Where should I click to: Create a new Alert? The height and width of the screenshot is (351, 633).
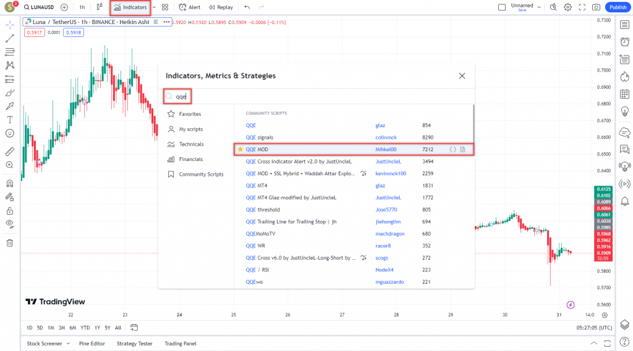pyautogui.click(x=189, y=7)
